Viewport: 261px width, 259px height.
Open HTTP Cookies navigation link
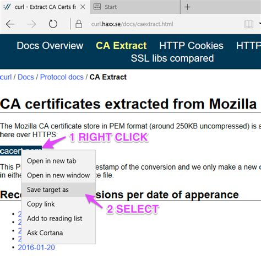191,46
